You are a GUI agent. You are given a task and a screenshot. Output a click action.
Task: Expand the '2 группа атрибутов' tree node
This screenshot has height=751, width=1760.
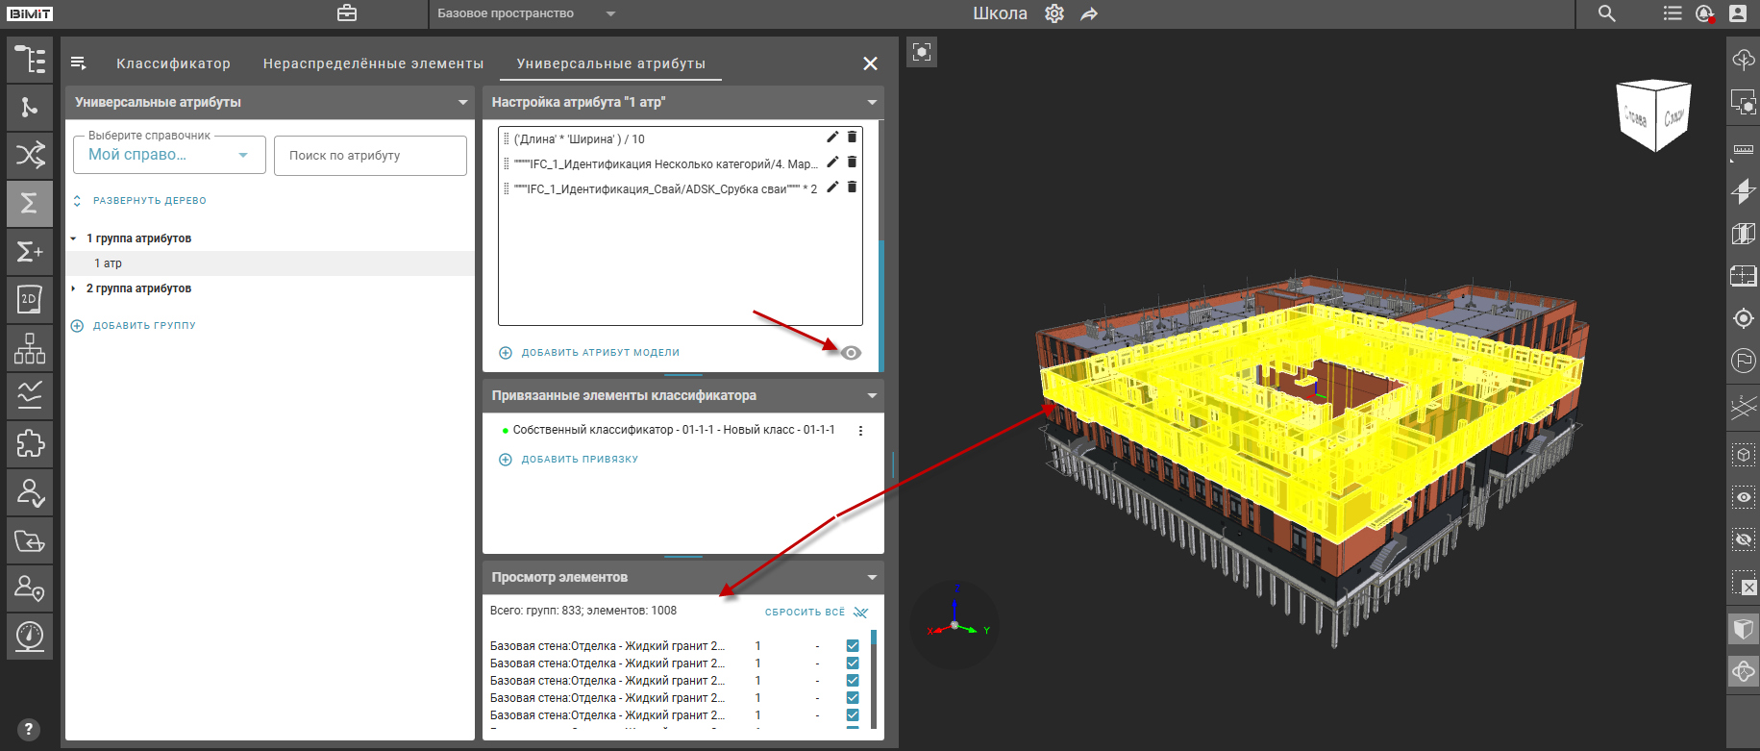click(73, 288)
